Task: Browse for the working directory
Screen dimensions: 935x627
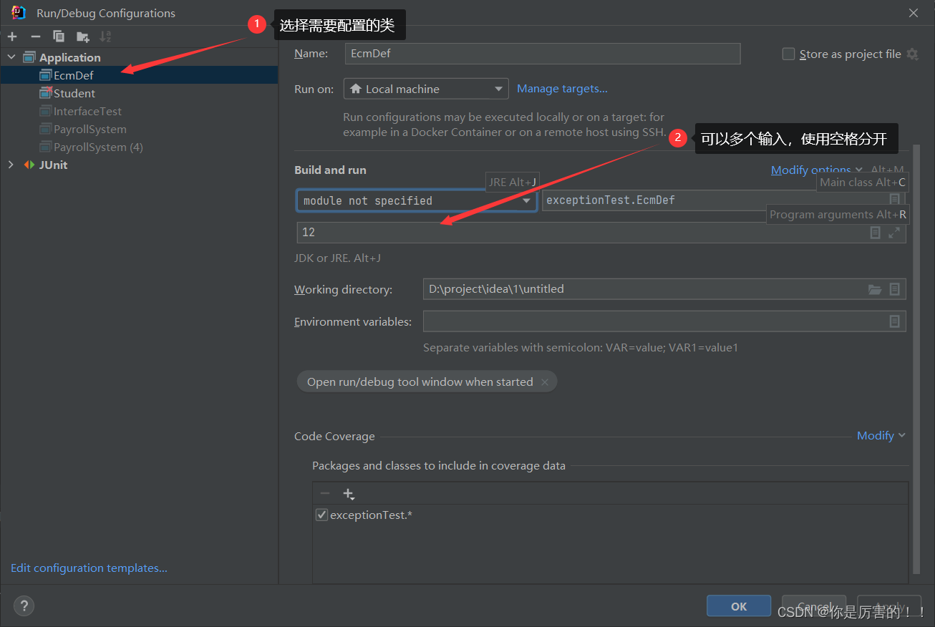Action: 875,289
